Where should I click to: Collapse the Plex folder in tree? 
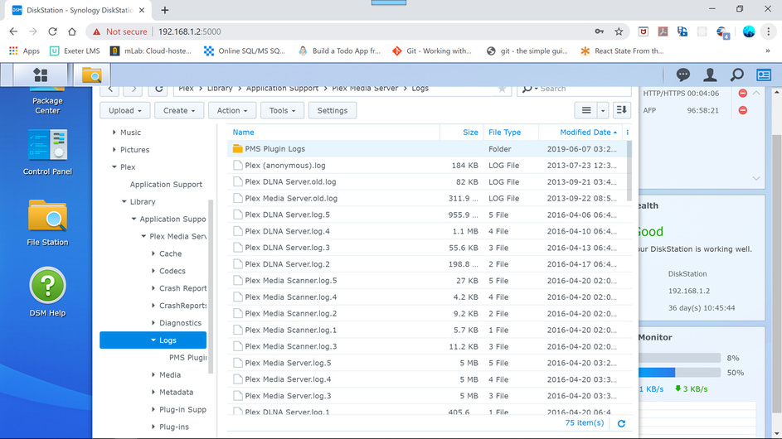[114, 167]
